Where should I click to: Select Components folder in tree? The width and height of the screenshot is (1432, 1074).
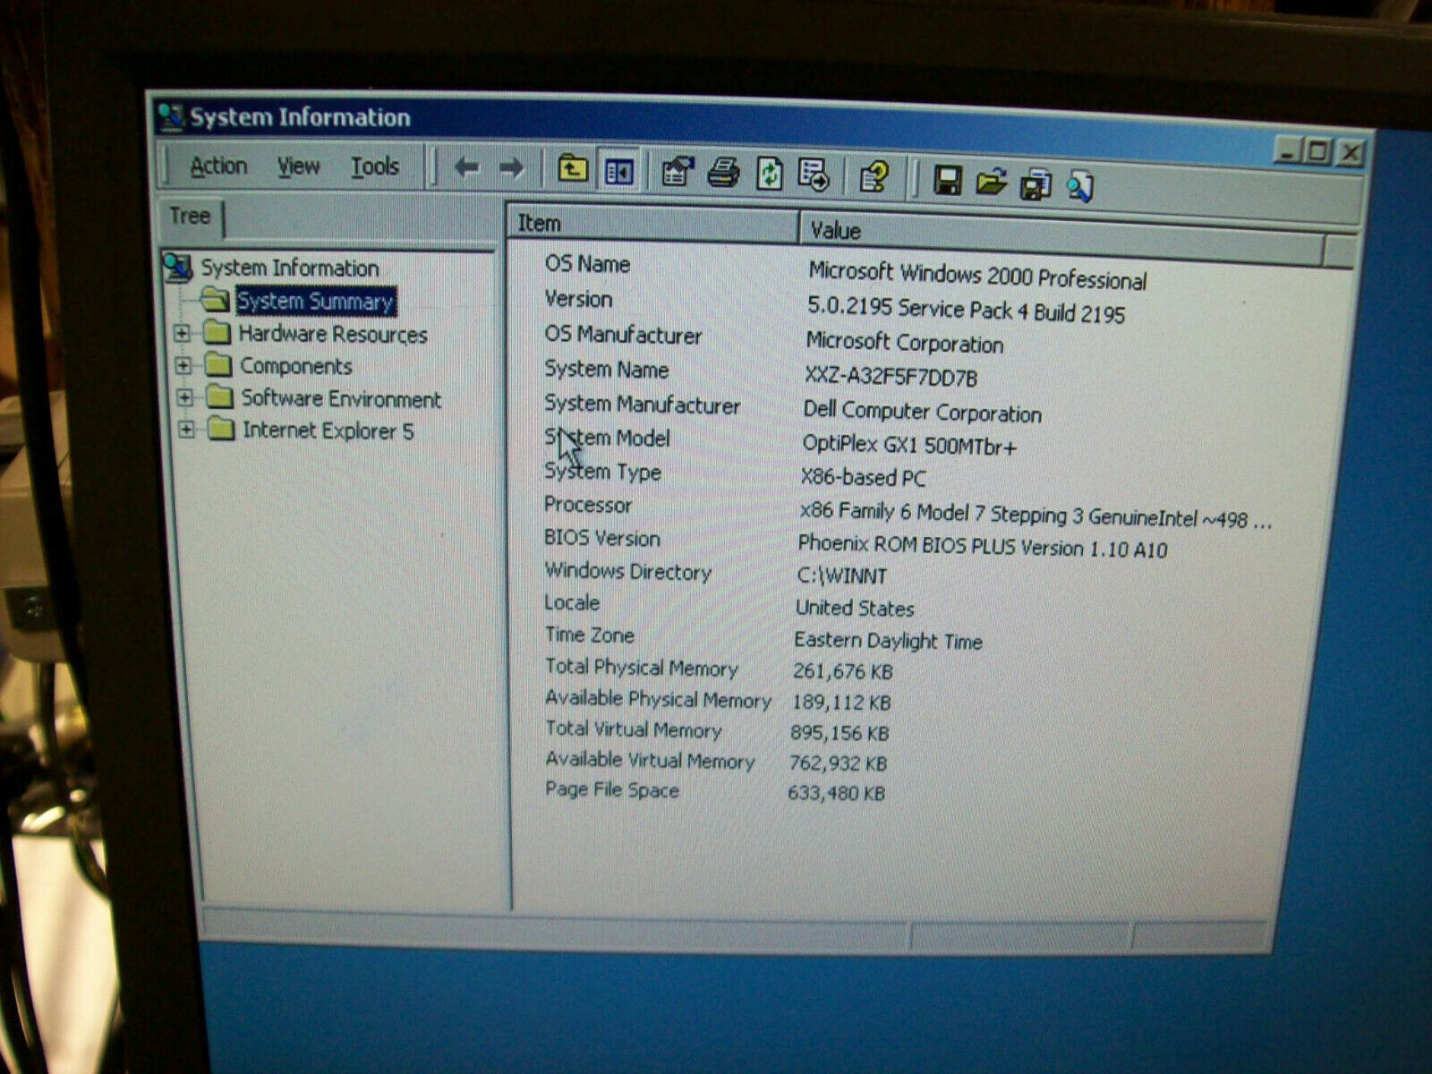point(295,366)
